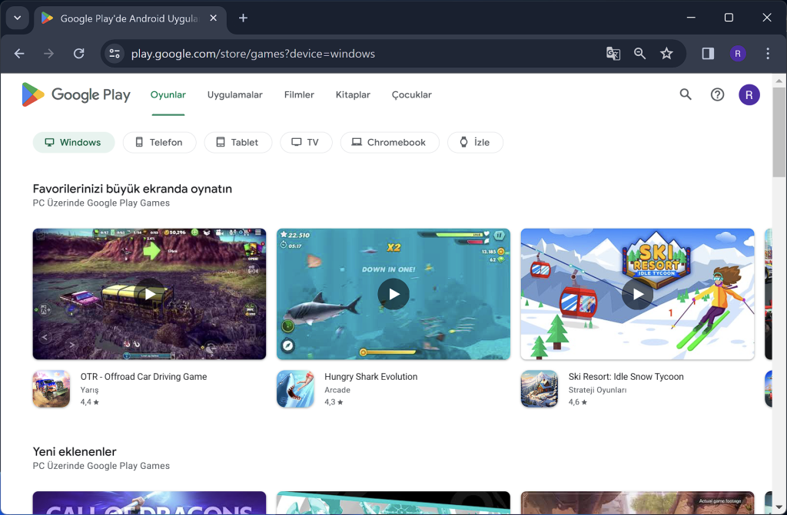Image resolution: width=787 pixels, height=515 pixels.
Task: Open a new tab with the plus button
Action: (243, 18)
